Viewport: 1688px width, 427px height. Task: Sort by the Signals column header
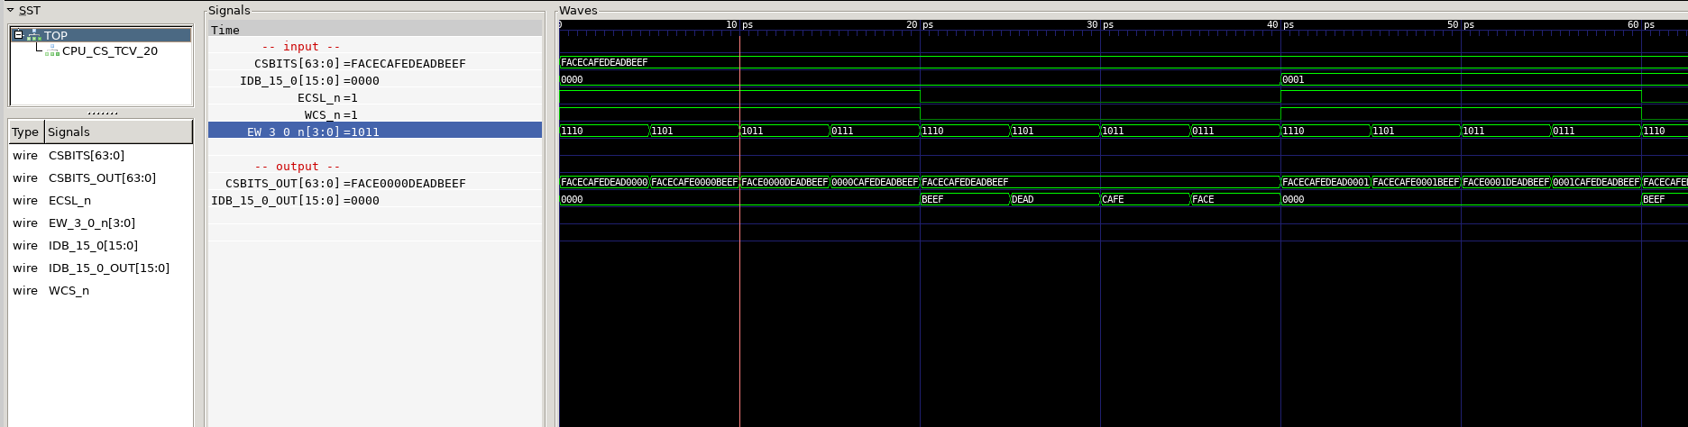[x=118, y=132]
